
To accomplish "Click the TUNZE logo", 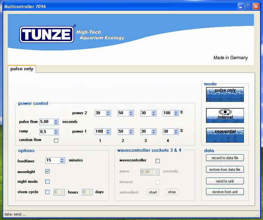I will point(47,34).
